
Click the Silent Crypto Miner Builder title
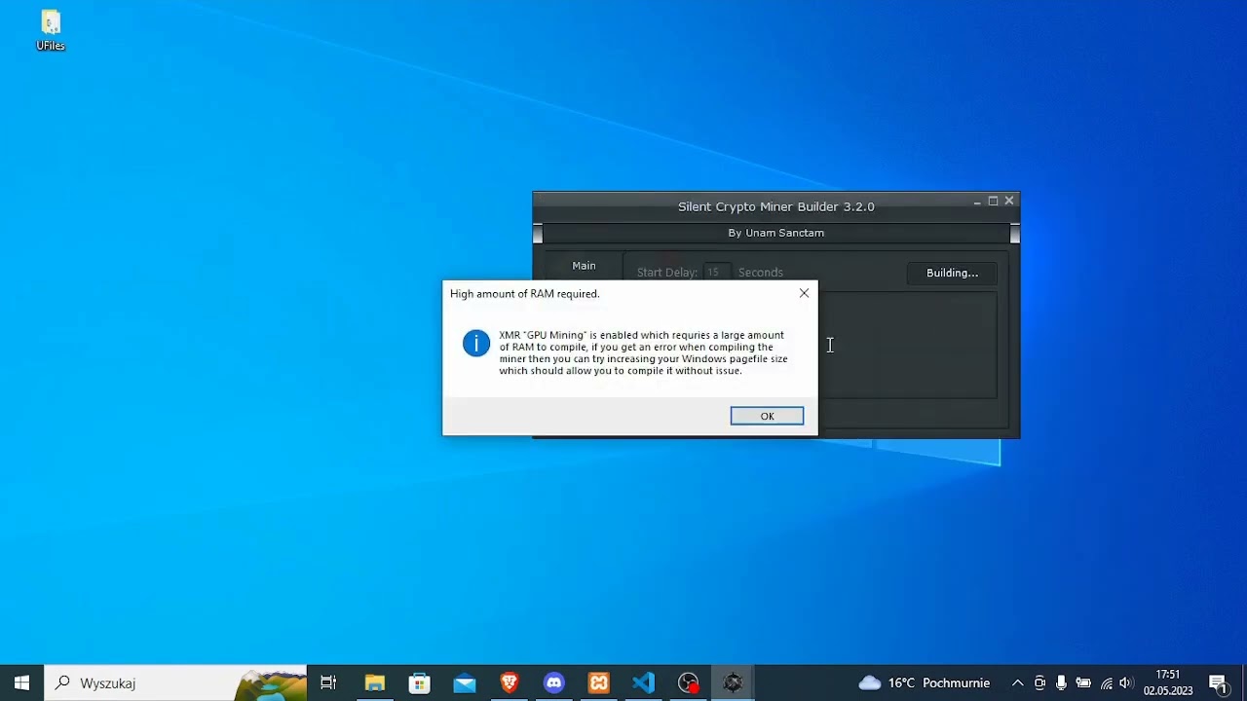click(x=776, y=206)
